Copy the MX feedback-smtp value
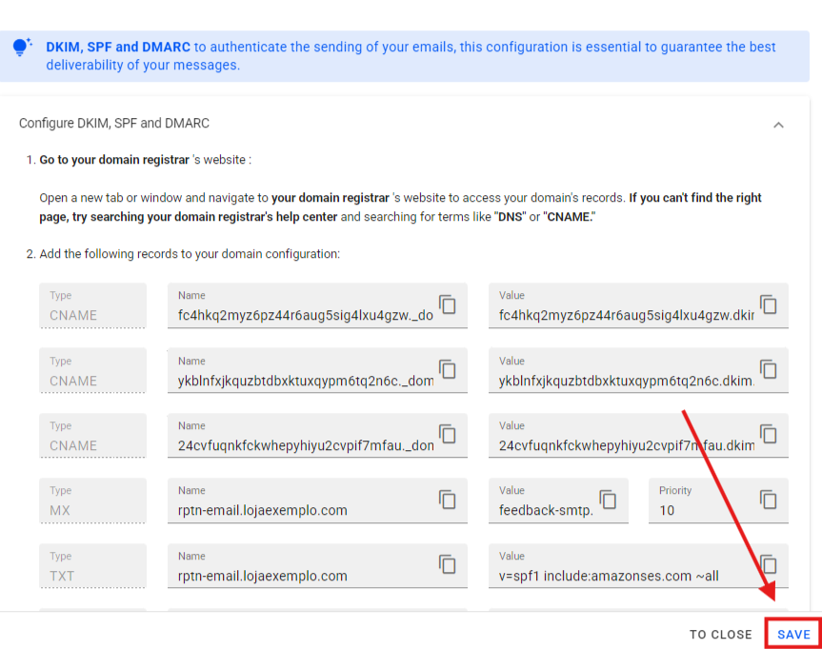 [x=608, y=500]
